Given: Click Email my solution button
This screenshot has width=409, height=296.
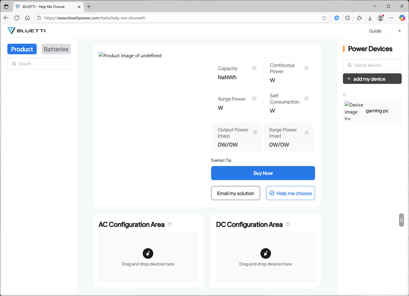Looking at the screenshot, I should click(235, 193).
